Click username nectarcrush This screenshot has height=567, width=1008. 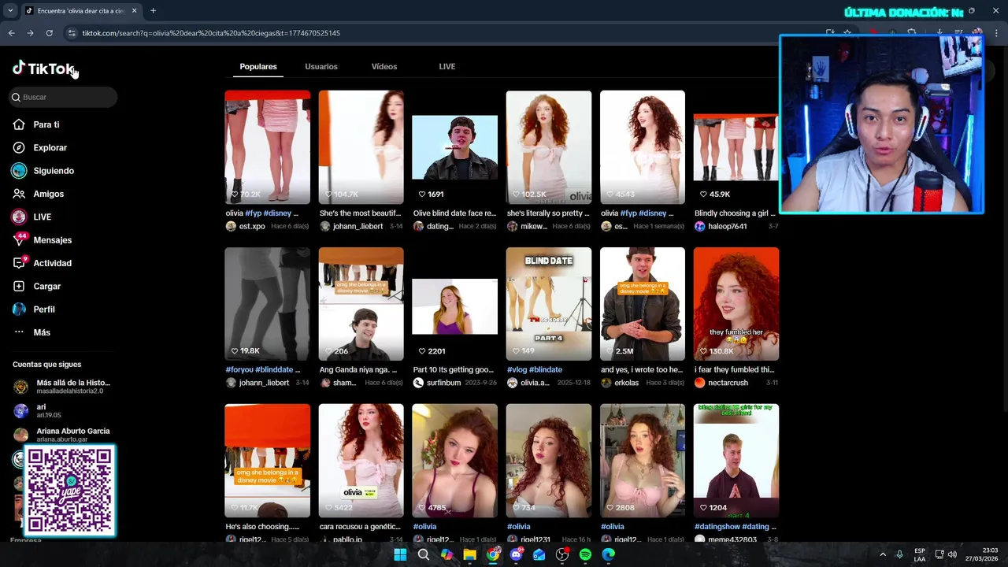(x=728, y=383)
